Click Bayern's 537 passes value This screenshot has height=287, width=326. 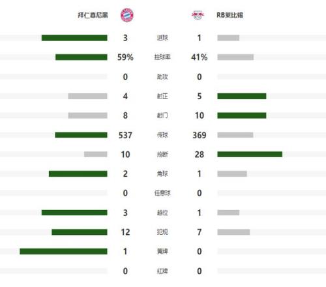[x=125, y=135]
